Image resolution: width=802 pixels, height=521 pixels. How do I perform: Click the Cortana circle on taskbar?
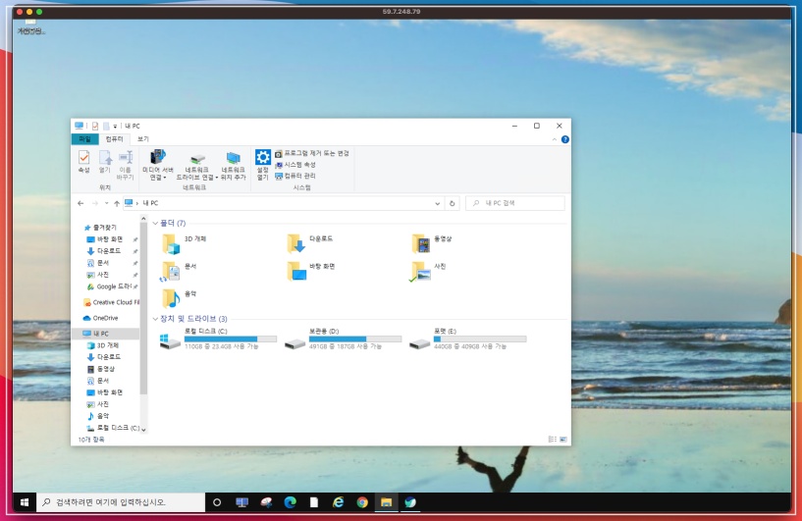pos(217,502)
